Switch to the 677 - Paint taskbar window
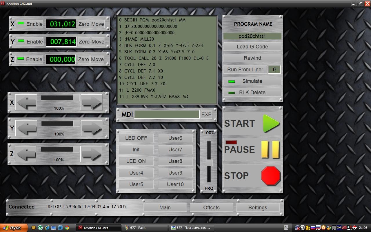This screenshot has height=232, width=371. point(144,228)
